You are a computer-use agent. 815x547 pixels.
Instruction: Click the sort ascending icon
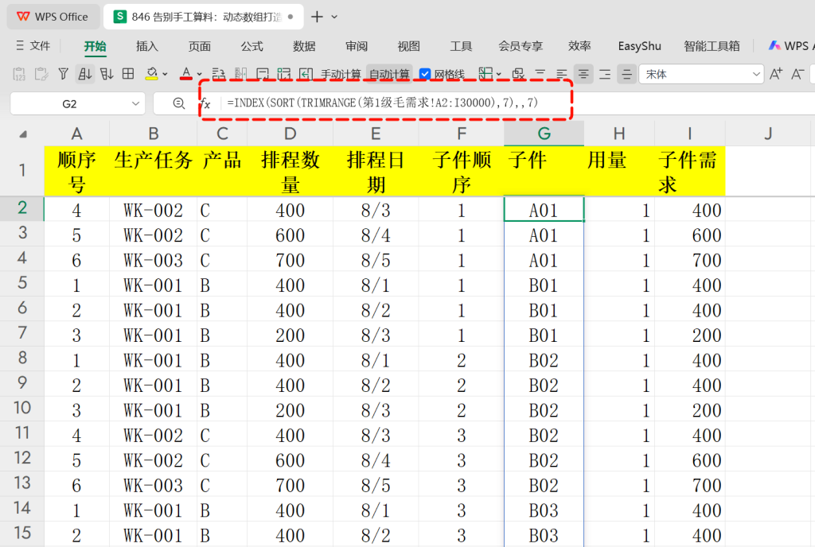(84, 74)
